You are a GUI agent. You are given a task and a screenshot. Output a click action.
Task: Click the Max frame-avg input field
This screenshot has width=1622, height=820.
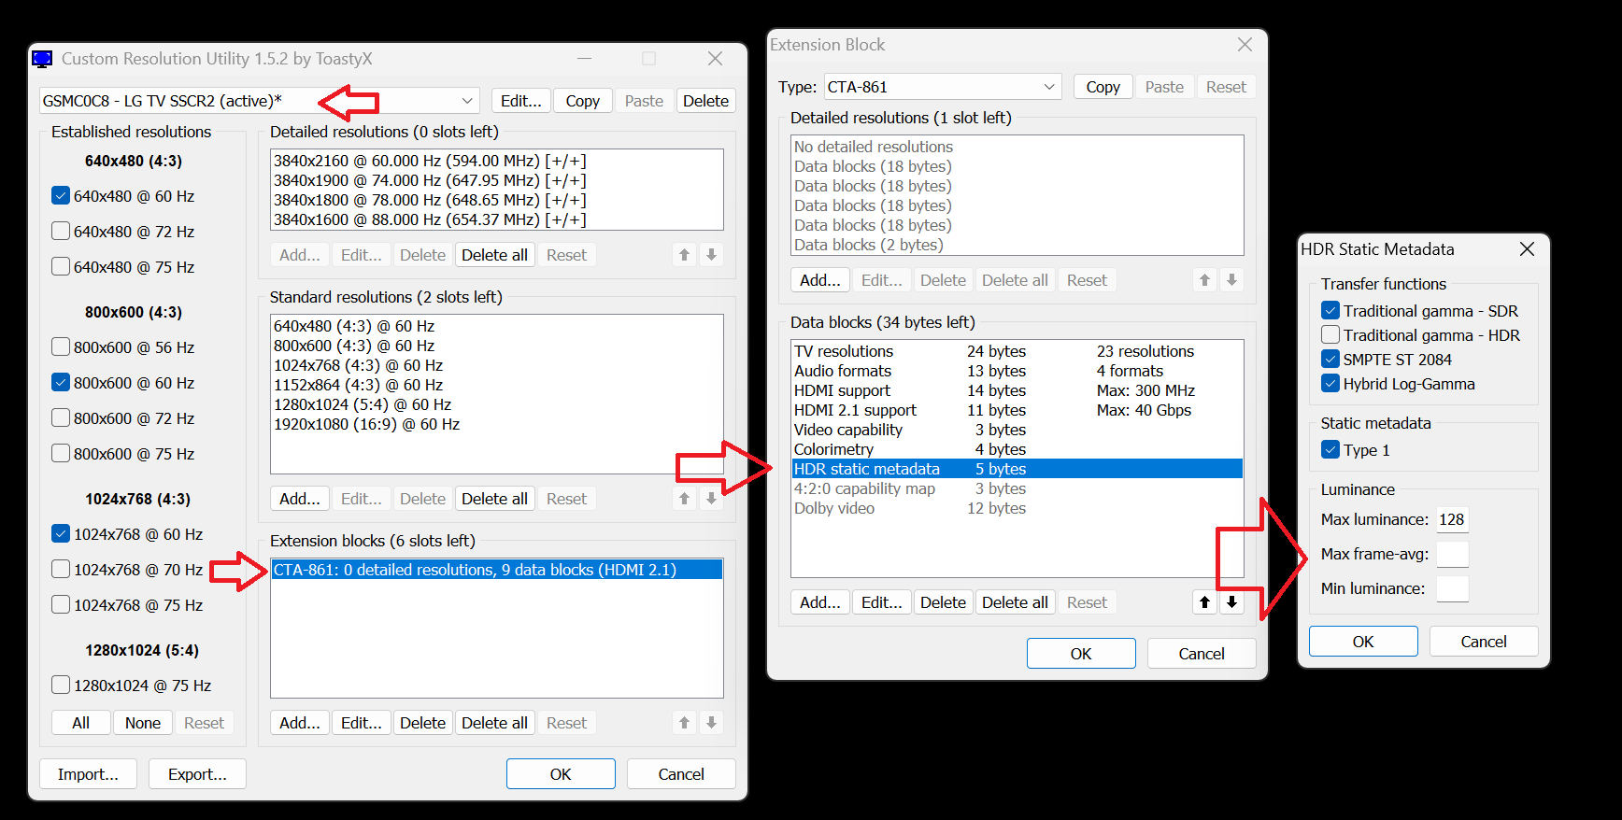coord(1452,554)
